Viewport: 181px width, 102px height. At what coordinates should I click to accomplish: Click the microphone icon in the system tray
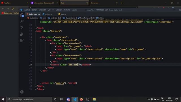pyautogui.click(x=152, y=99)
